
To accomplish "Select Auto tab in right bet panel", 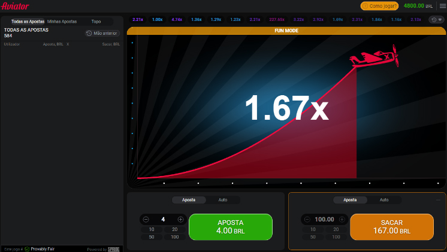I will 384,200.
